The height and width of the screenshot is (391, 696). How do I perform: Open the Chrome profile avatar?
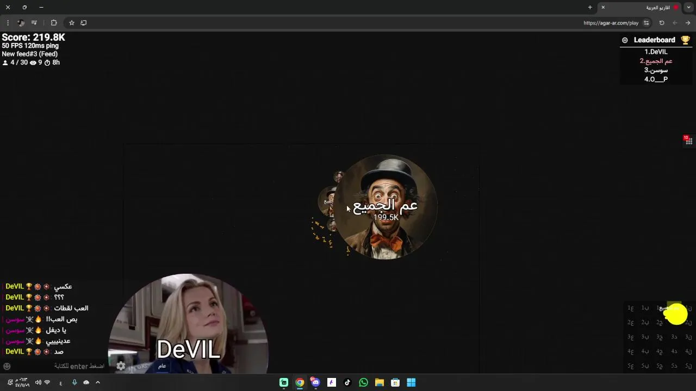21,23
